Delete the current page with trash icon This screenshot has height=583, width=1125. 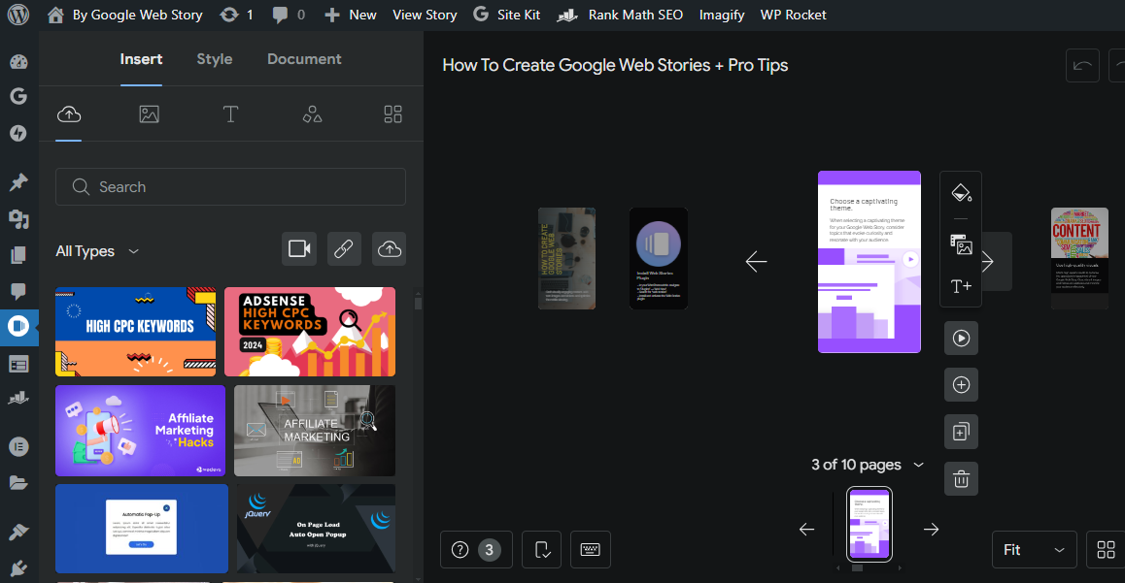tap(962, 478)
